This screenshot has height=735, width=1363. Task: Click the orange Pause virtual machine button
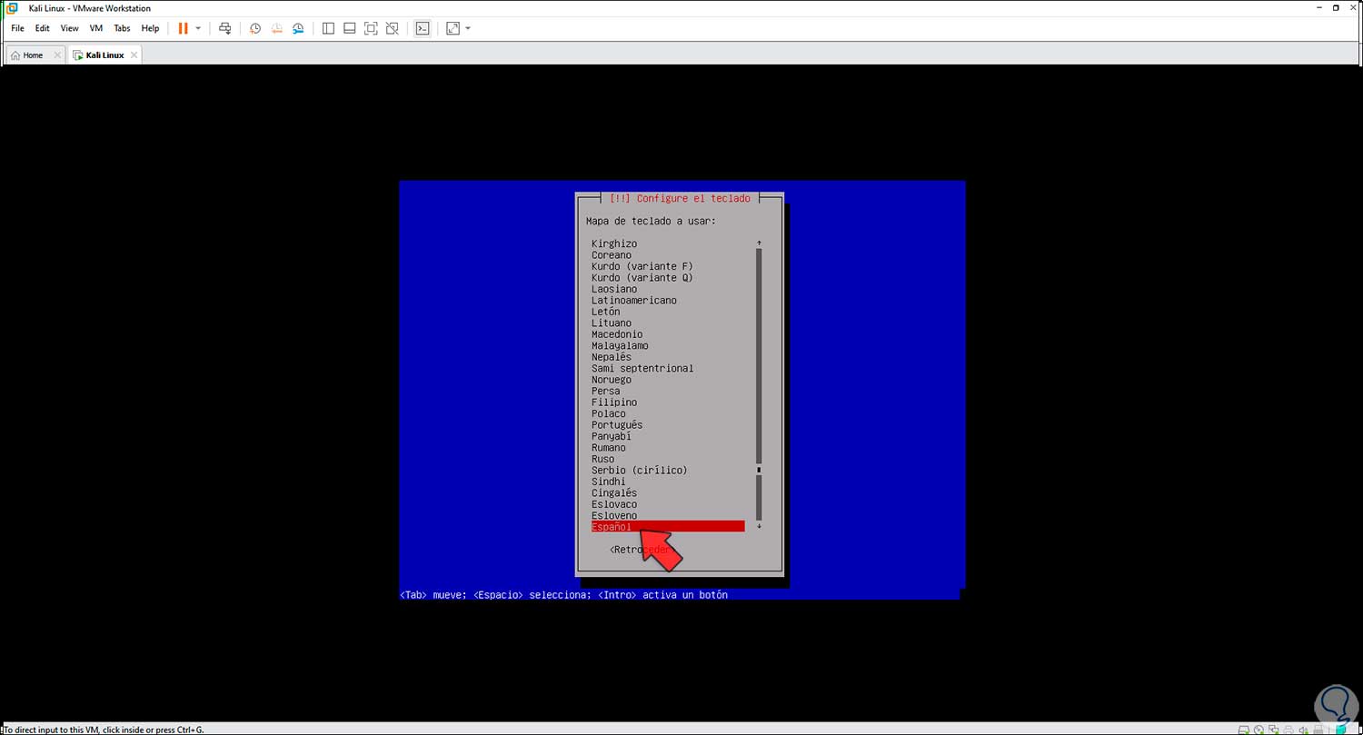(183, 28)
